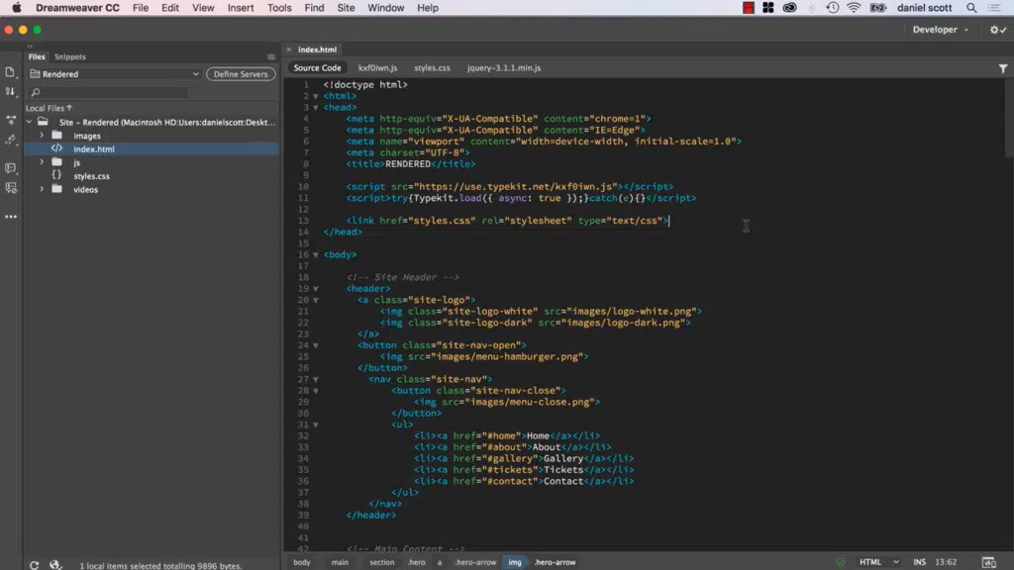Open Spotlight search icon
This screenshot has height=570, width=1014.
point(971,8)
